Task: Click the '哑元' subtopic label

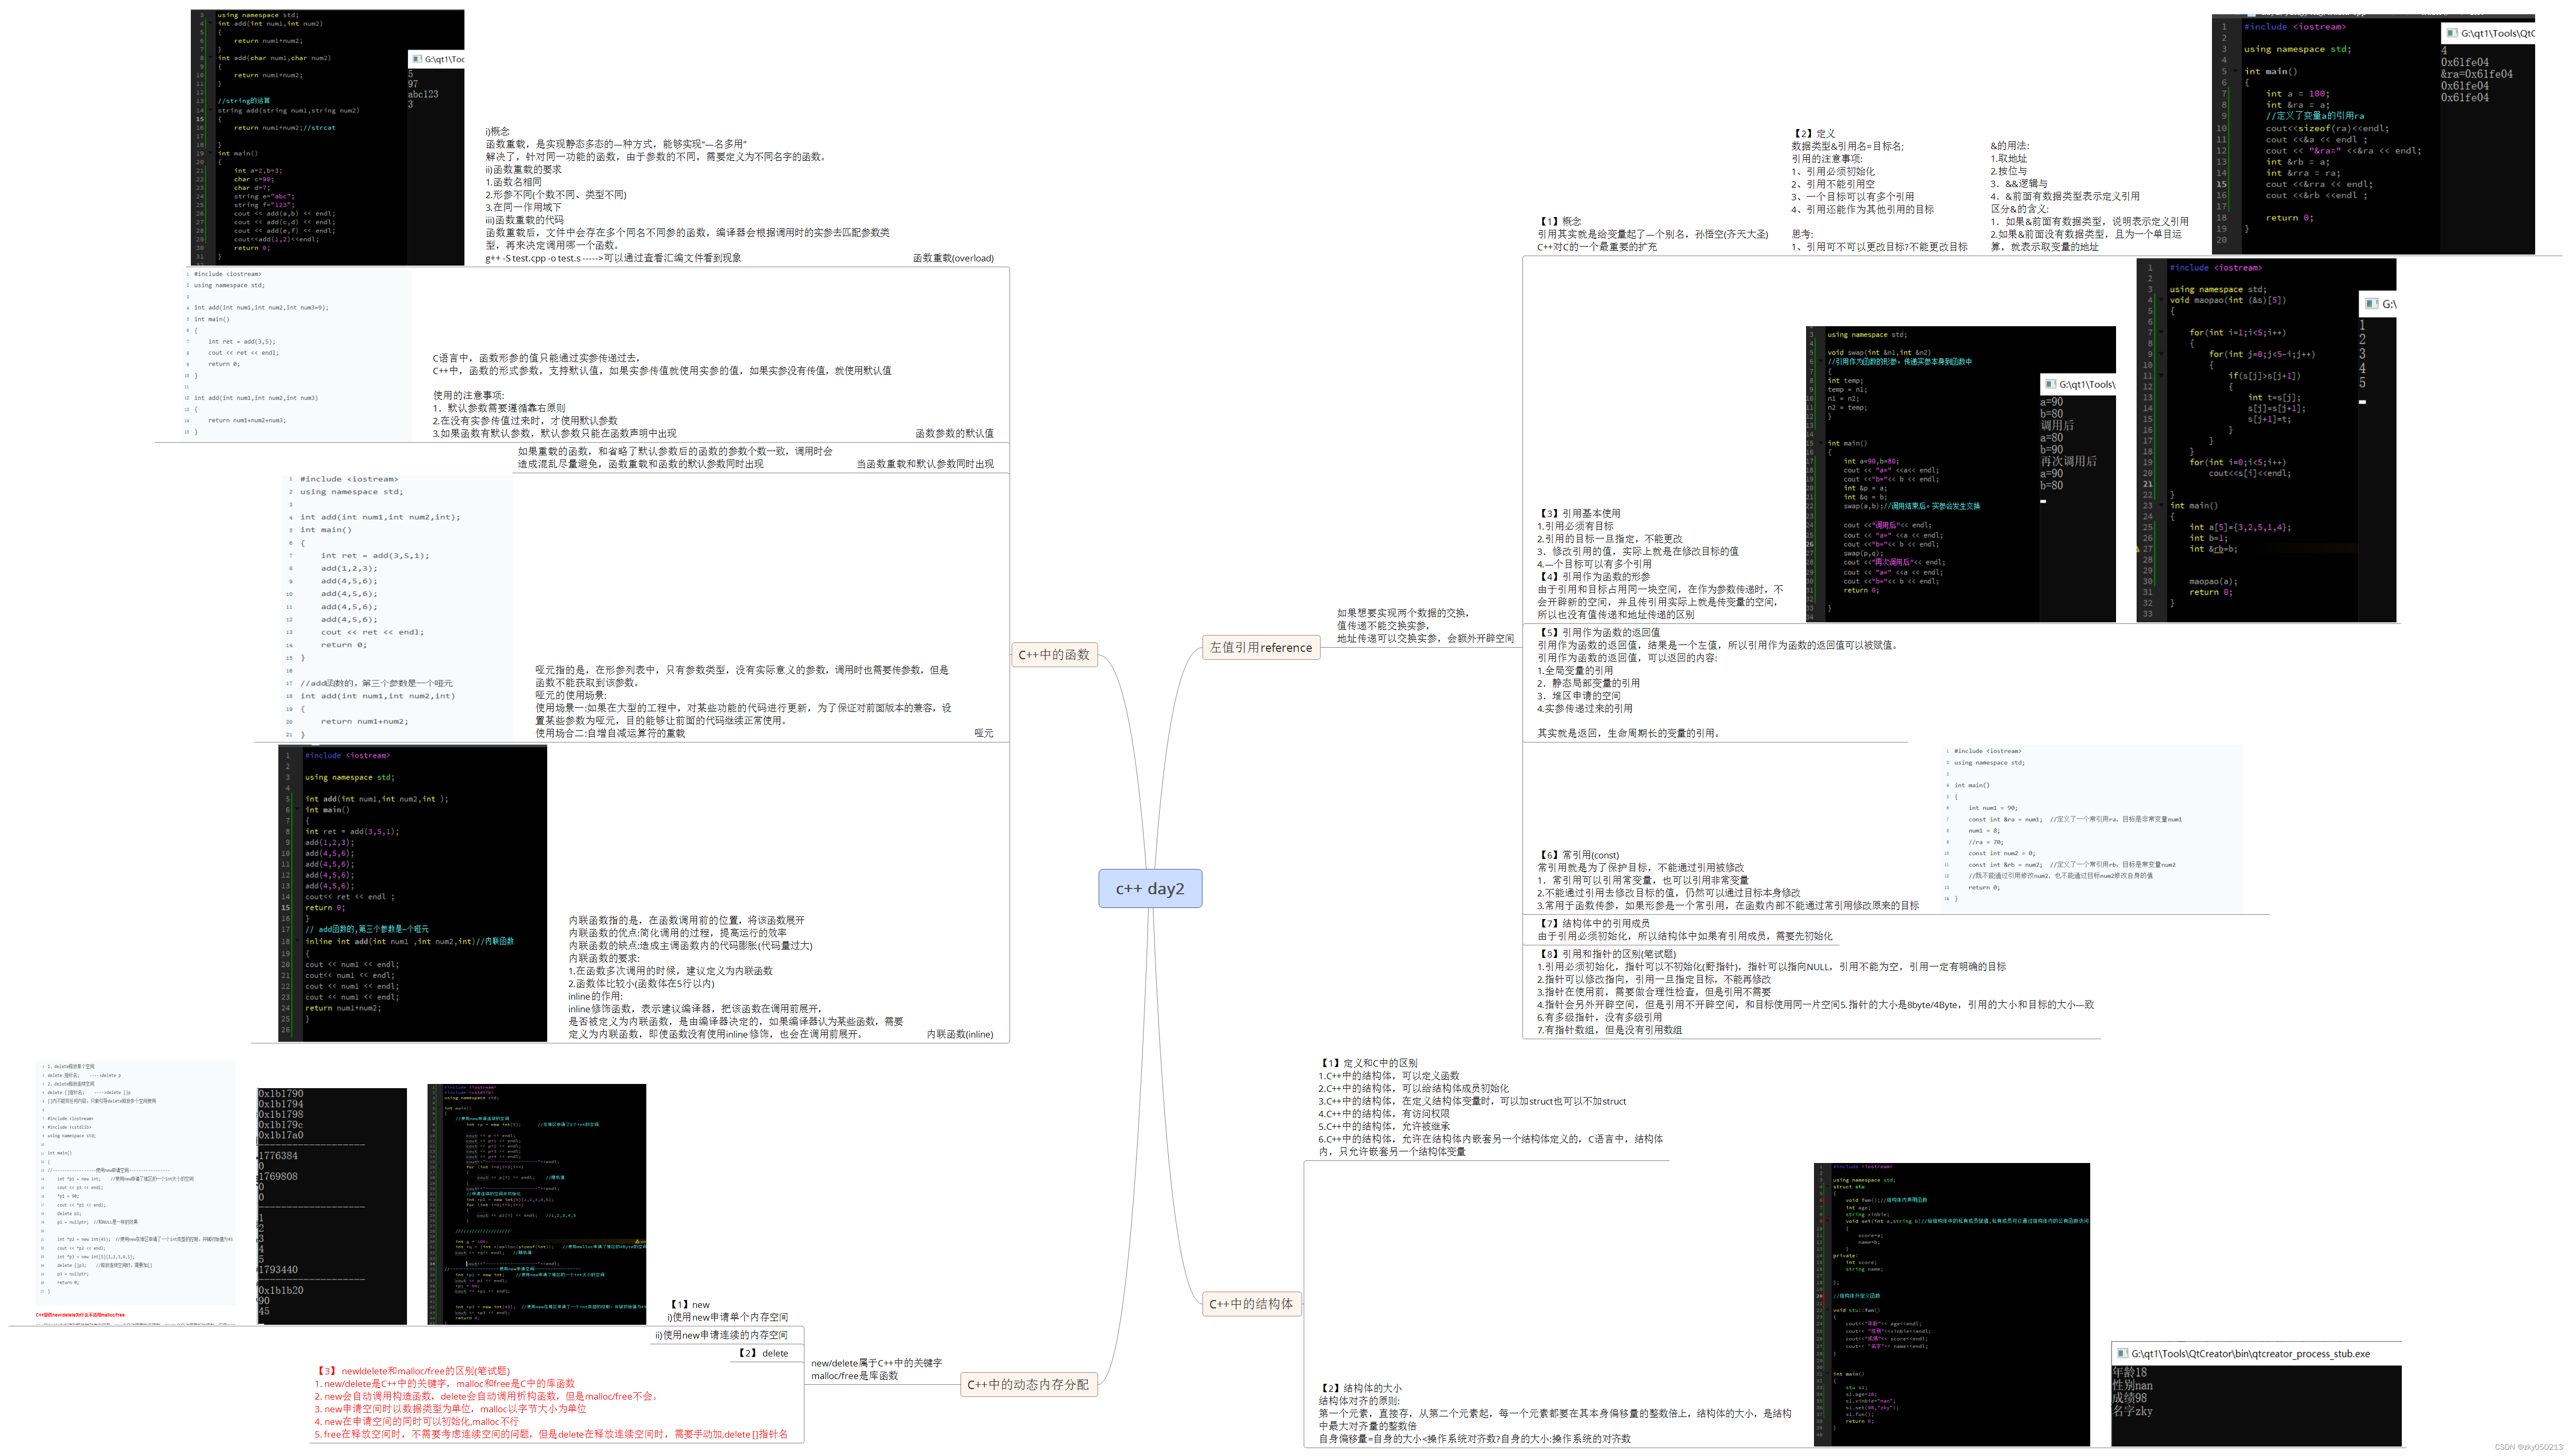Action: 983,733
